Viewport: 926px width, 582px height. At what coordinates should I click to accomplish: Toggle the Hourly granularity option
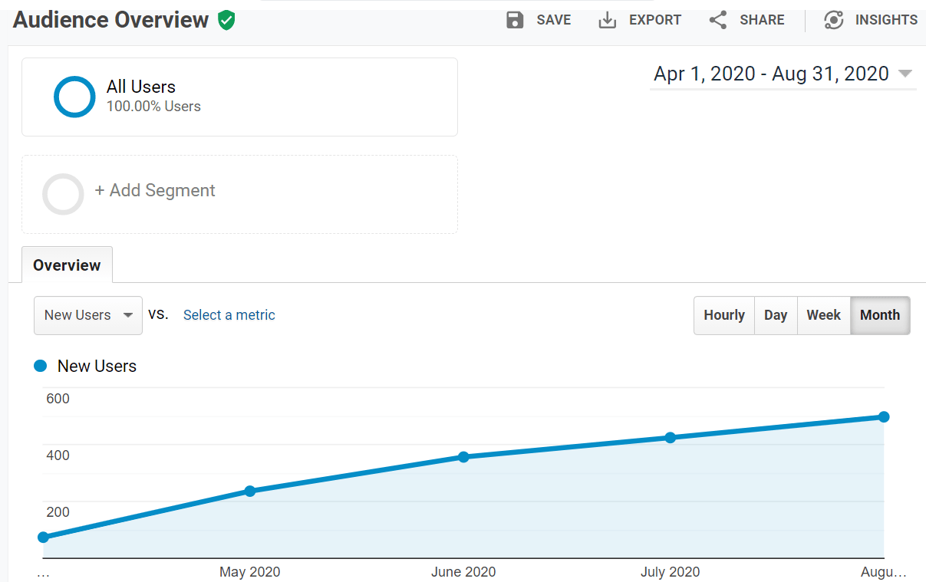point(723,315)
